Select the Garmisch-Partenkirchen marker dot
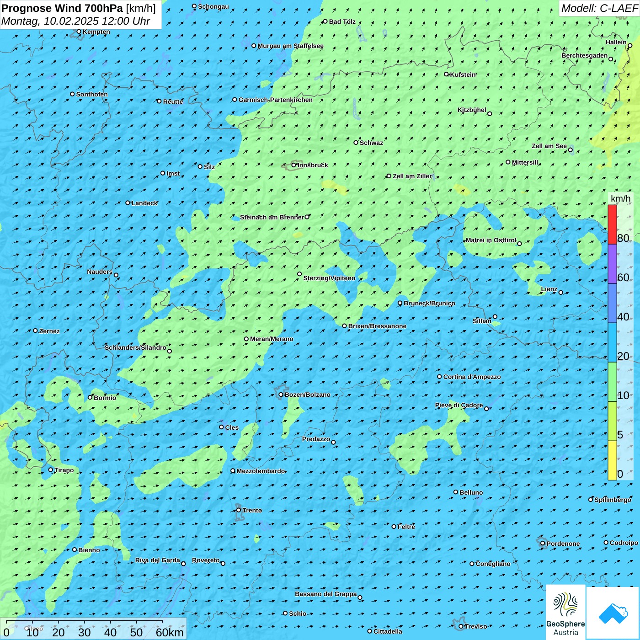The height and width of the screenshot is (640, 640). tap(235, 100)
